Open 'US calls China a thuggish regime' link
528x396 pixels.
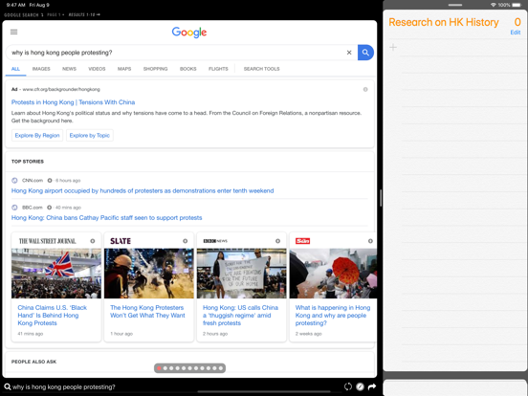click(240, 316)
